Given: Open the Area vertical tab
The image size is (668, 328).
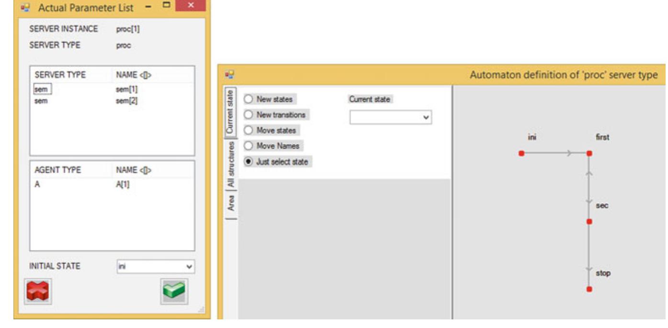Looking at the screenshot, I should tap(231, 203).
